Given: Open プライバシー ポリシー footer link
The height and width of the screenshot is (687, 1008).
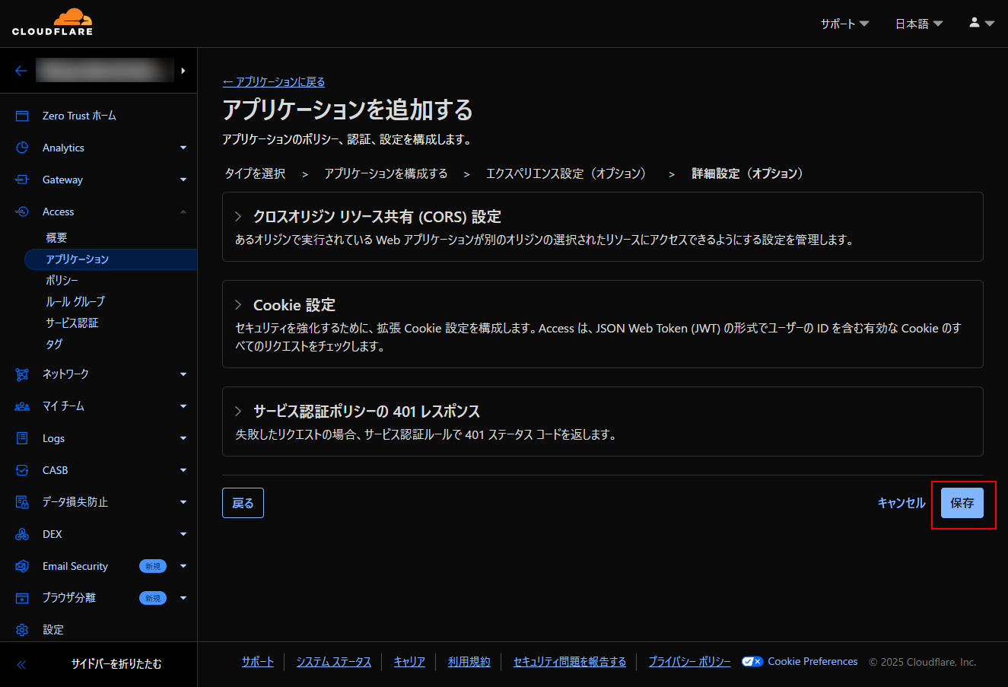Looking at the screenshot, I should point(689,662).
